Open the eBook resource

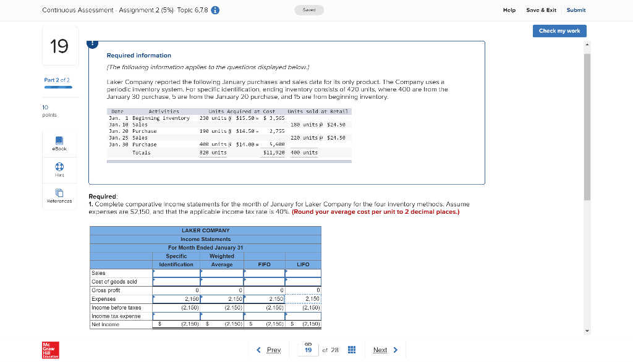coord(59,143)
